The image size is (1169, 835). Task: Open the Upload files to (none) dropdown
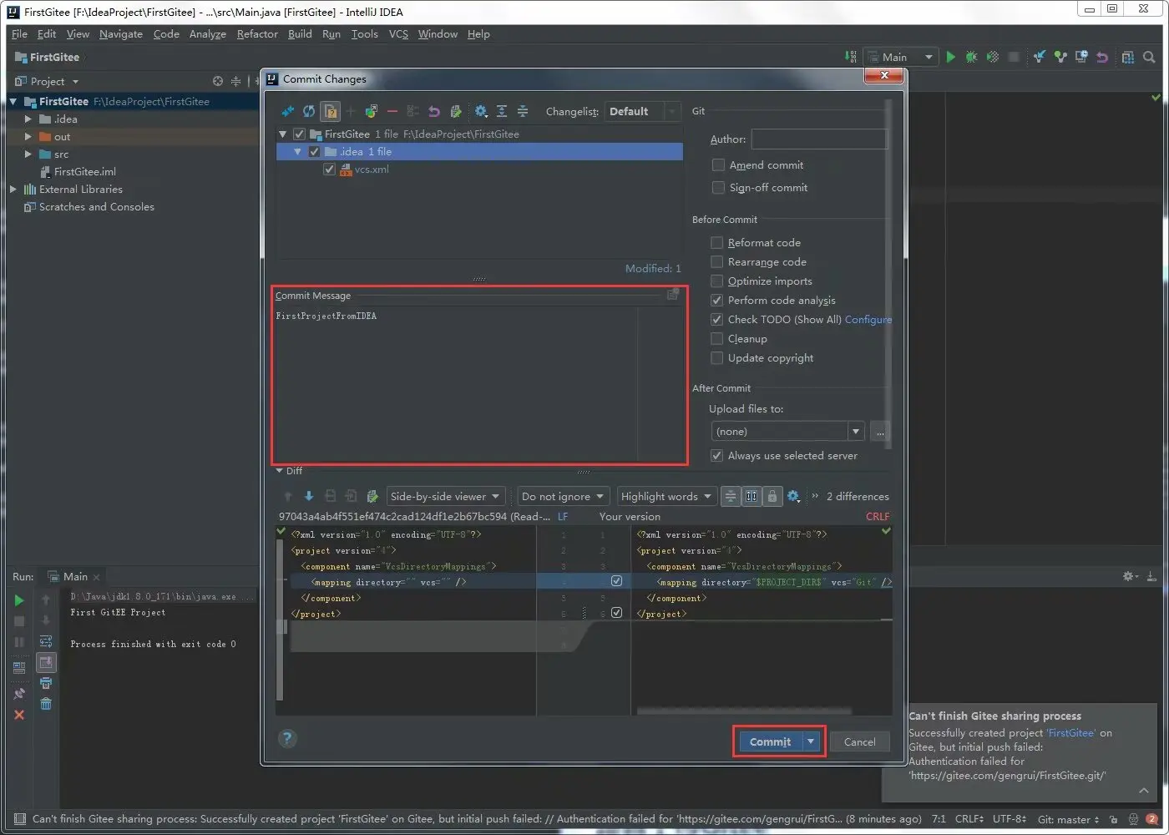[x=787, y=432]
